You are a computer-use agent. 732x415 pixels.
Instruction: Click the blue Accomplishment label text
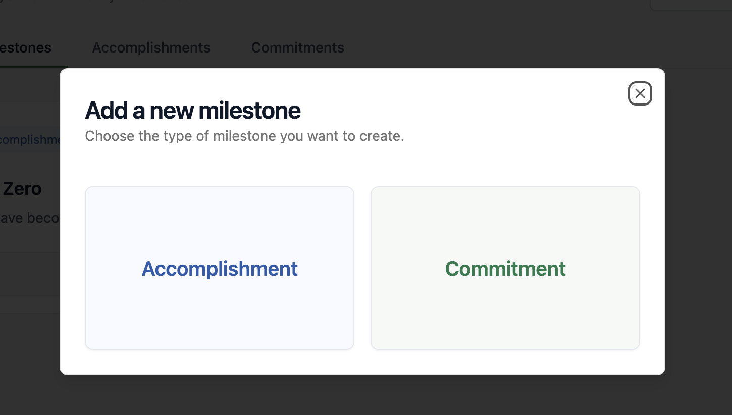pos(220,269)
